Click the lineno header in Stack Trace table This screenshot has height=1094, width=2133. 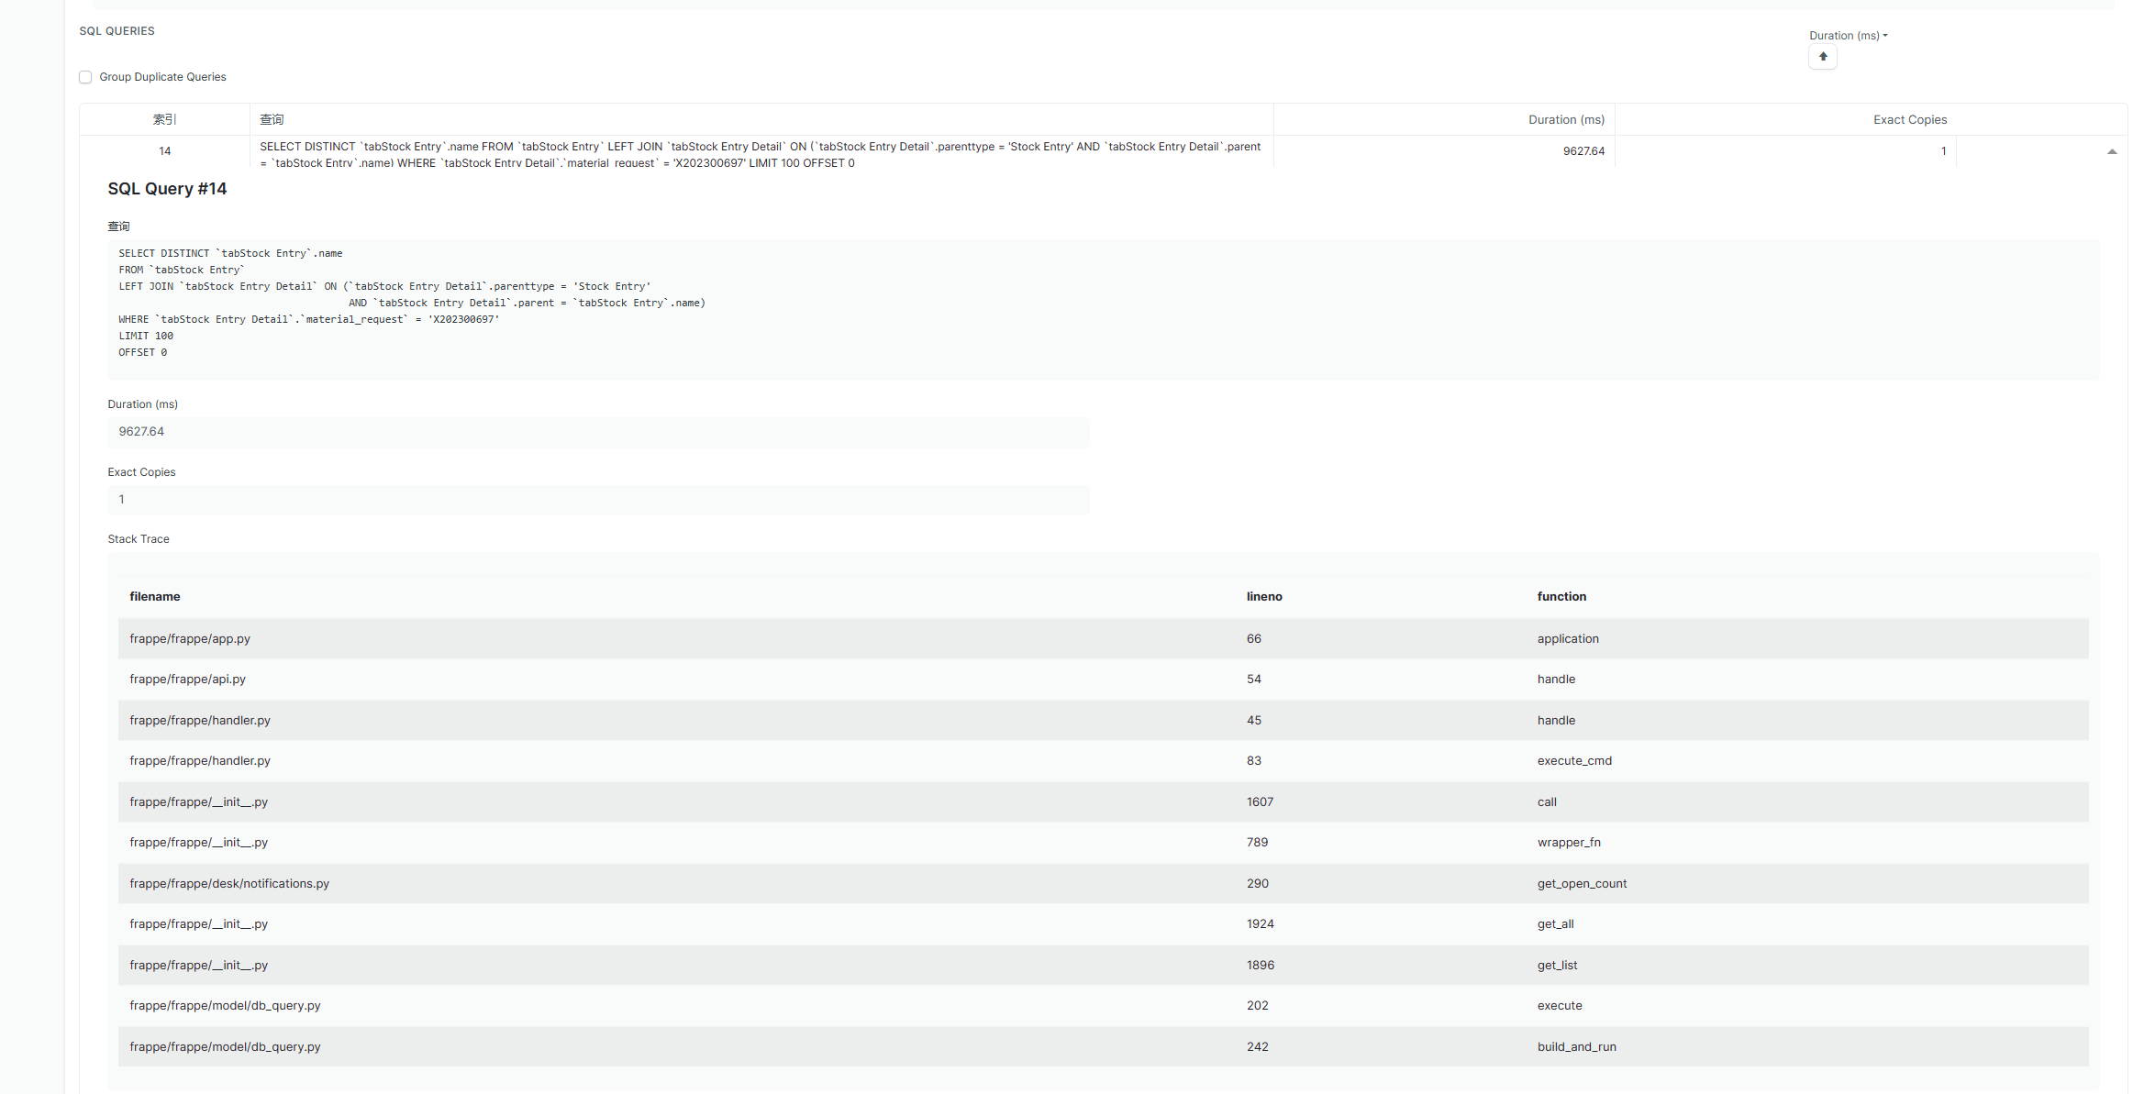(1264, 596)
